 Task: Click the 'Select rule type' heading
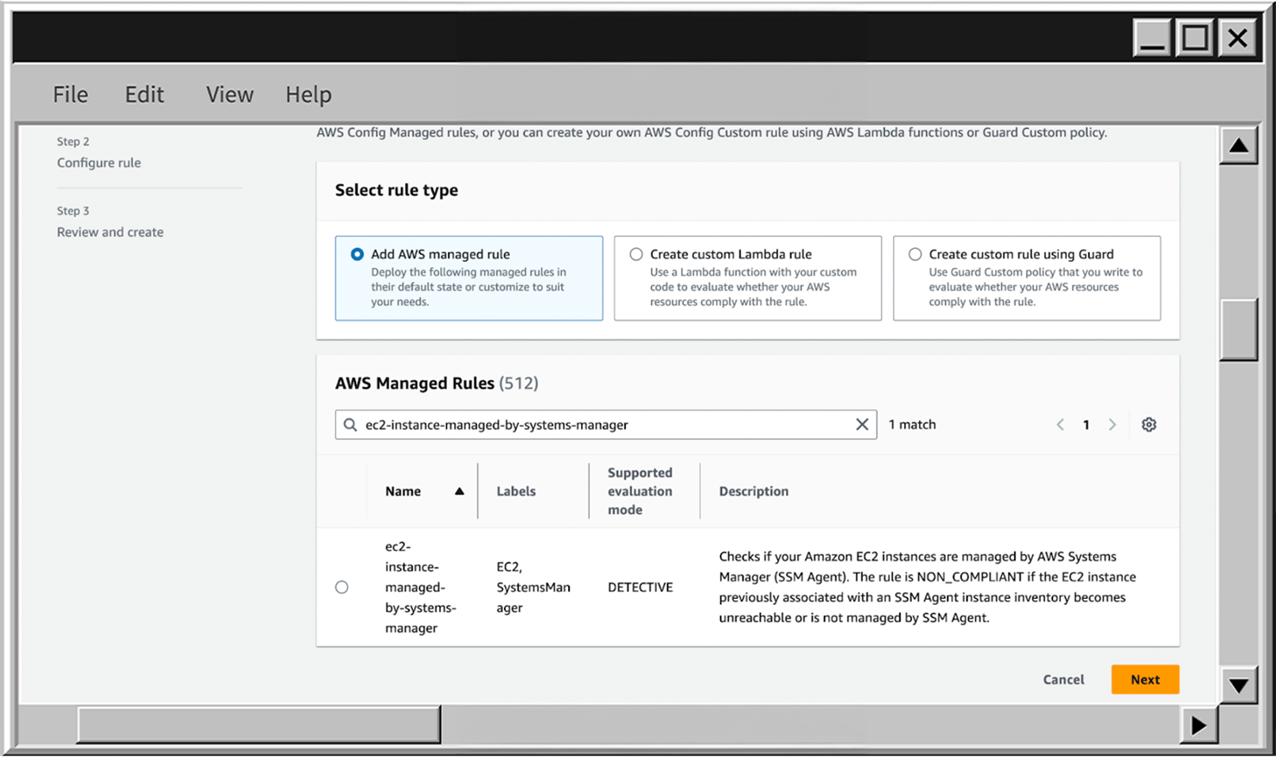(397, 190)
